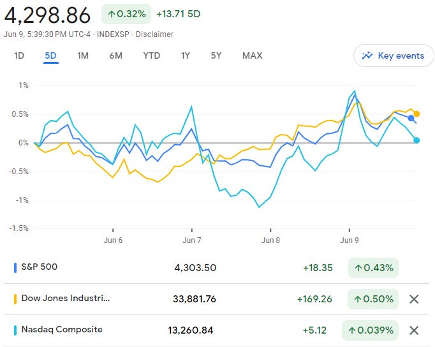Click the Jun 7 axis label
The image size is (435, 347).
point(192,240)
